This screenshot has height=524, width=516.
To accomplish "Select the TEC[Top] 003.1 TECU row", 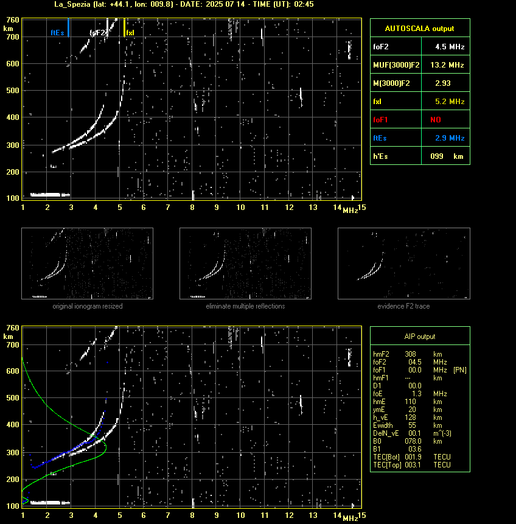I will point(412,465).
